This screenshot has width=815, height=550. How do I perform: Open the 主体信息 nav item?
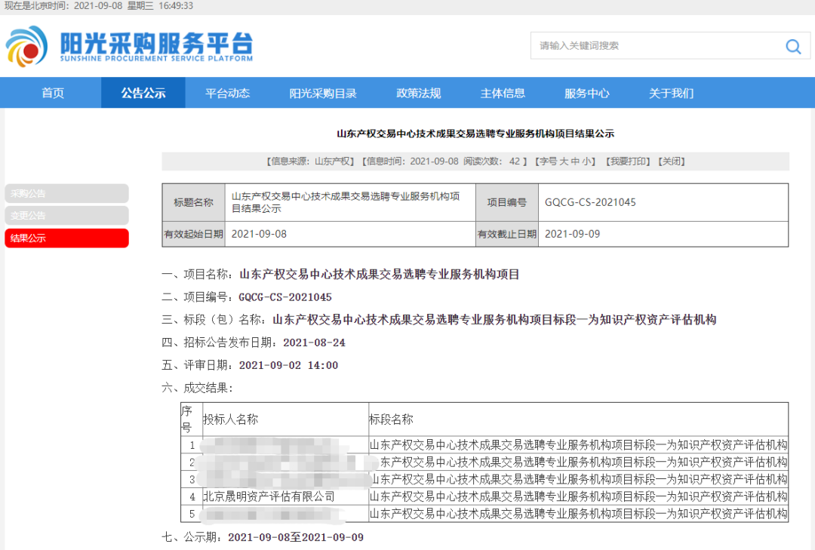503,93
